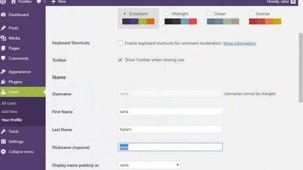303x170 pixels.
Task: Click in the Nickname field
Action: pos(170,147)
